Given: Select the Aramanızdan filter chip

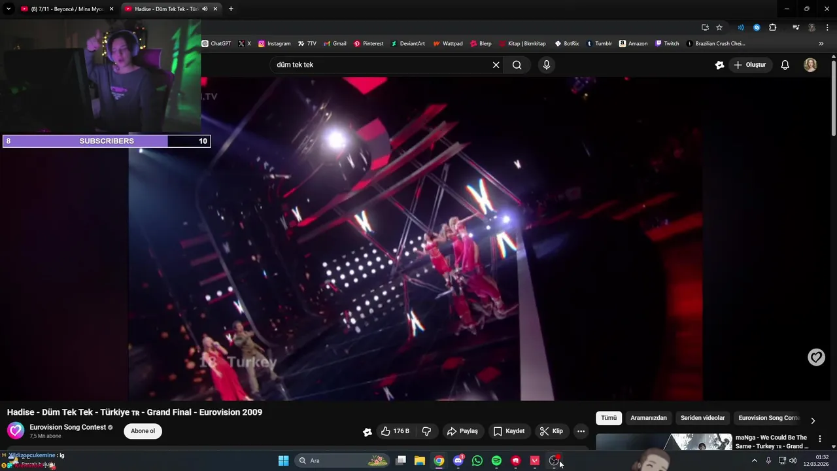Looking at the screenshot, I should click(x=649, y=418).
